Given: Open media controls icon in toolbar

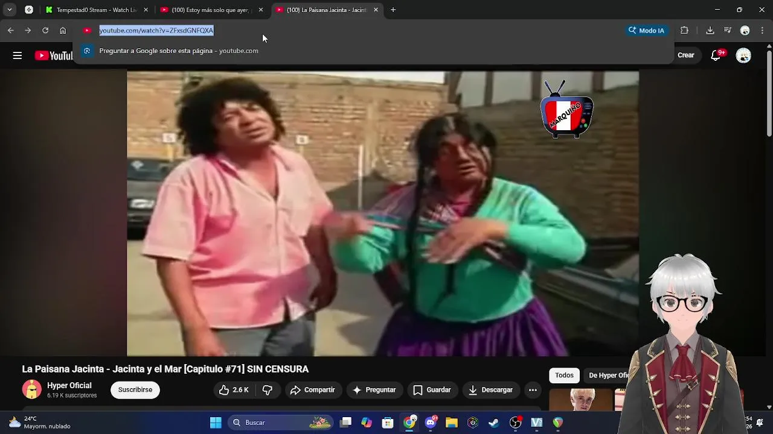Looking at the screenshot, I should click(x=728, y=30).
